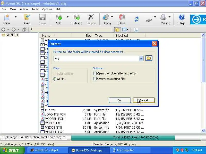Viewport: 206px width, 154px height.
Task: Click the PowerISO taskbar button
Action: pyautogui.click(x=89, y=150)
